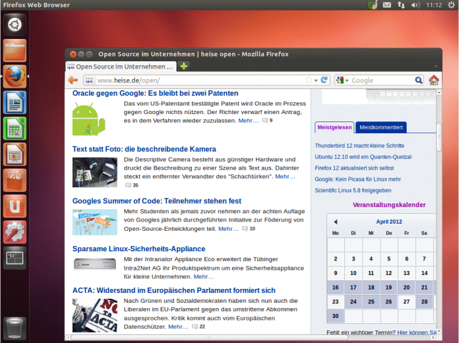Open article 'Text statt Foto: die beschreibende Kamera'
Viewport: 459px width, 343px height.
[x=144, y=149]
